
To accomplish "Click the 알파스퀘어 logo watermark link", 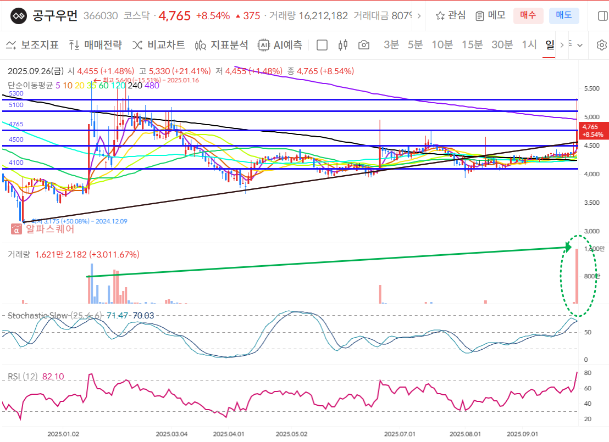I will pos(42,229).
